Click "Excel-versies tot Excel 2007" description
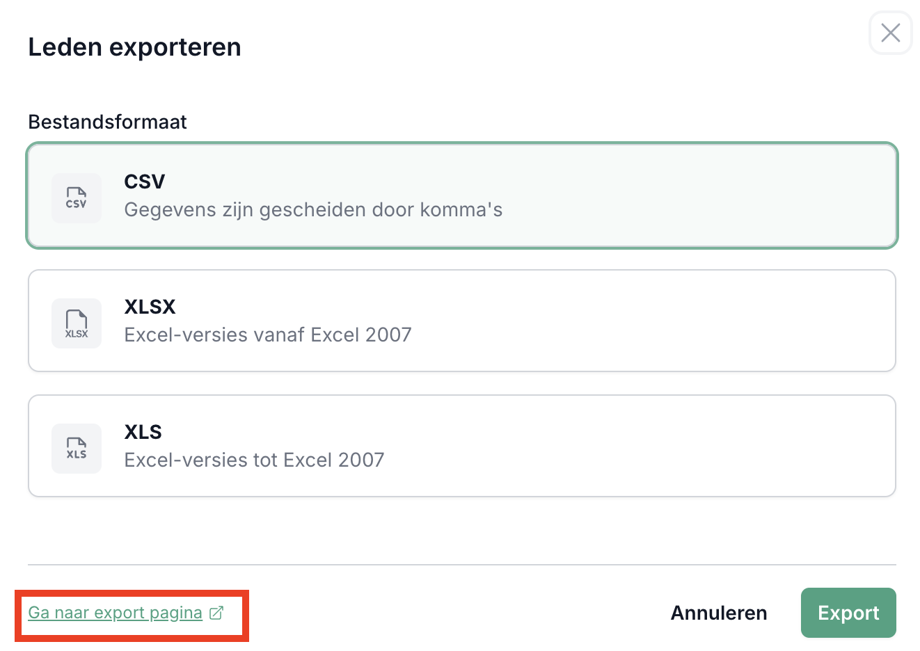The width and height of the screenshot is (920, 651). 254,460
